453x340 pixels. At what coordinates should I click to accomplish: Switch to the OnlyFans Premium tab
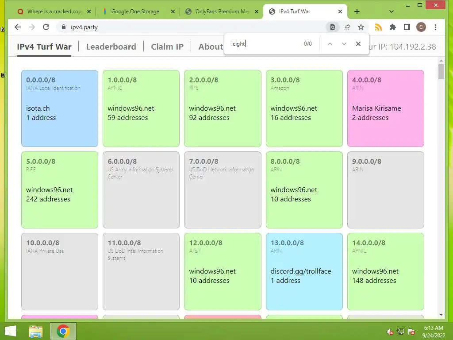click(221, 12)
